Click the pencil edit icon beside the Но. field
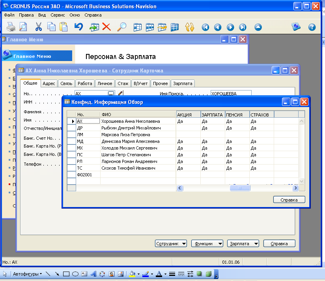This screenshot has height=281, width=325. coord(120,93)
